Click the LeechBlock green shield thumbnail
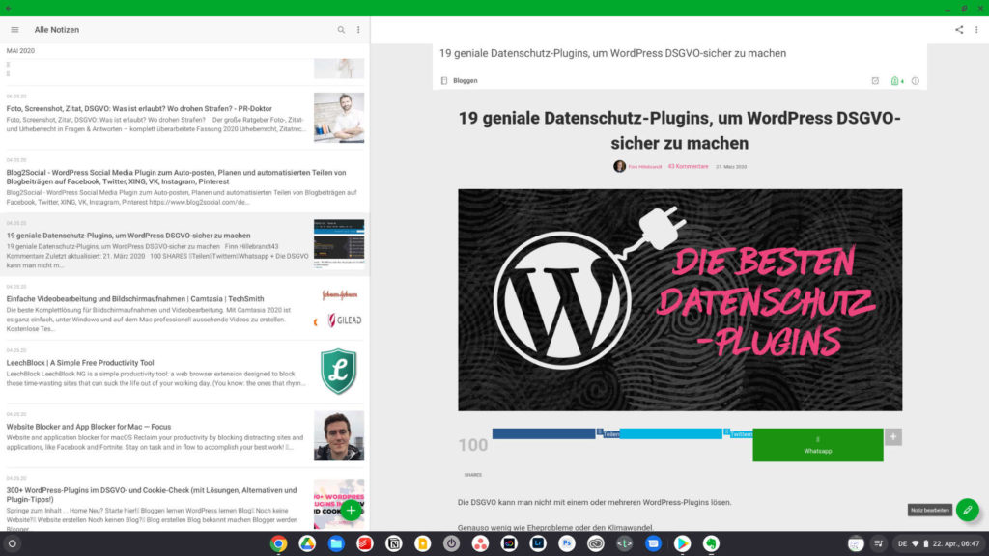 point(339,372)
